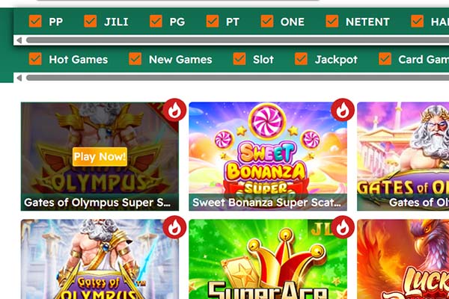Screen dimensions: 449x299
Task: Uncheck the New Games filter
Action: (135, 59)
